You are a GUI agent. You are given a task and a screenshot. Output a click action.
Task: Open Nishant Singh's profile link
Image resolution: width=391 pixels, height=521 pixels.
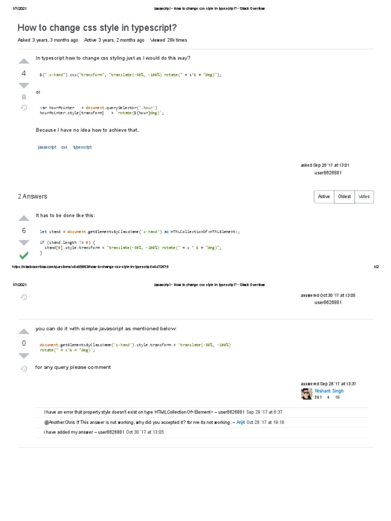click(x=329, y=391)
